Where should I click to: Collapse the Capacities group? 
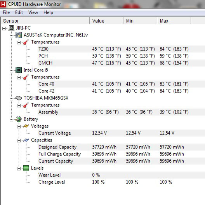[19, 140]
